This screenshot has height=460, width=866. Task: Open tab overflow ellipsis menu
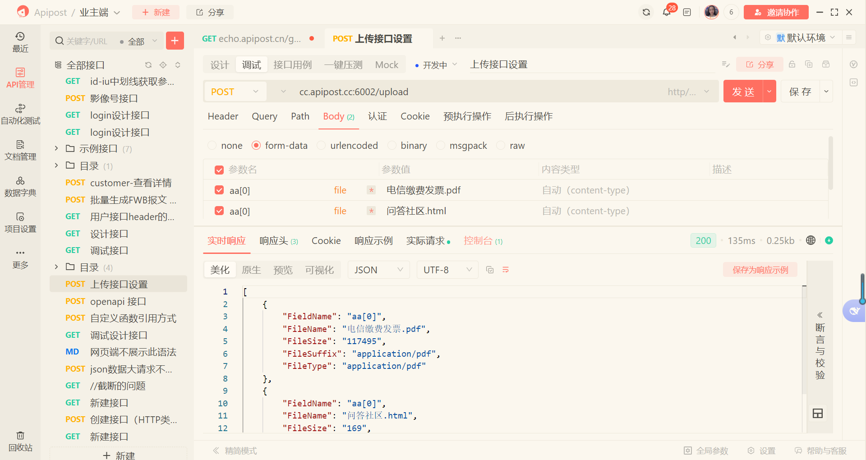point(458,38)
